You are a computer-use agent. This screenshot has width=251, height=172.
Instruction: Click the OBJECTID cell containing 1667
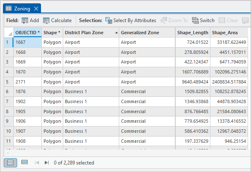pos(27,42)
